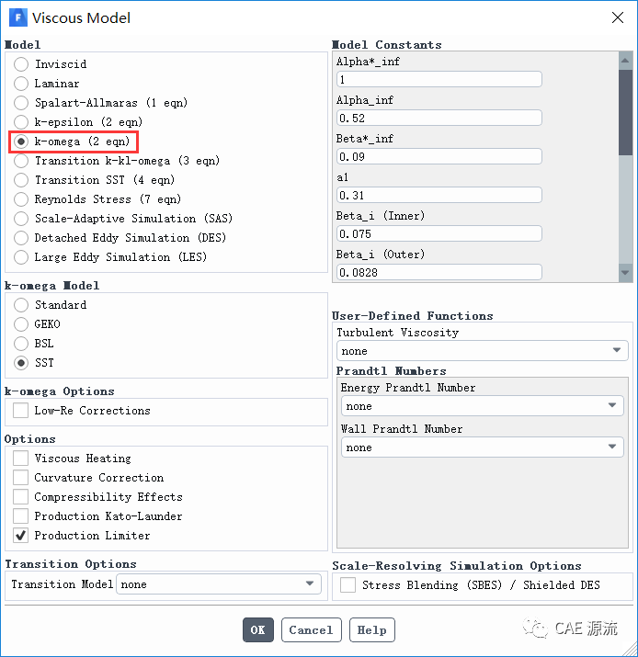This screenshot has width=638, height=657.
Task: Expand the Wall Prandtl Number dropdown
Action: click(x=482, y=447)
